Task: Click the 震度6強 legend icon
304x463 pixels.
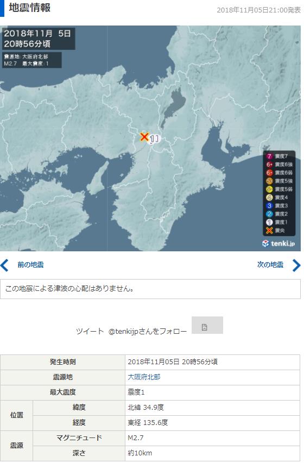Action: coord(269,164)
